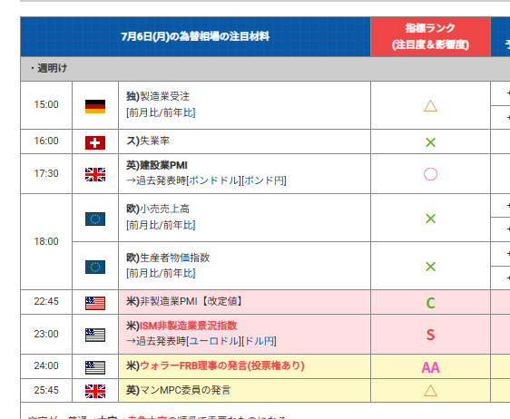Screen dimensions: 510x419
Task: Click the 25:45 time cell
Action: point(46,390)
